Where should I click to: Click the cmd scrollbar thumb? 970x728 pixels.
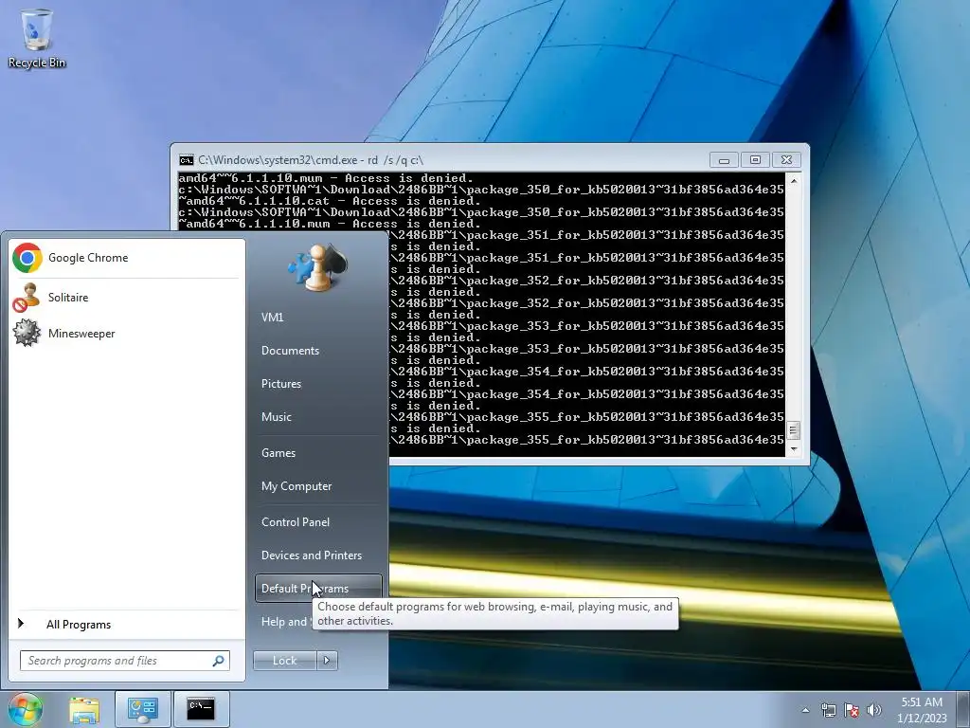(794, 429)
